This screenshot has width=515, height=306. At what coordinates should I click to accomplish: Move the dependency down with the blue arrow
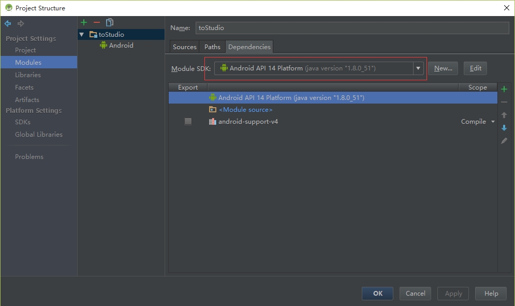pyautogui.click(x=504, y=128)
